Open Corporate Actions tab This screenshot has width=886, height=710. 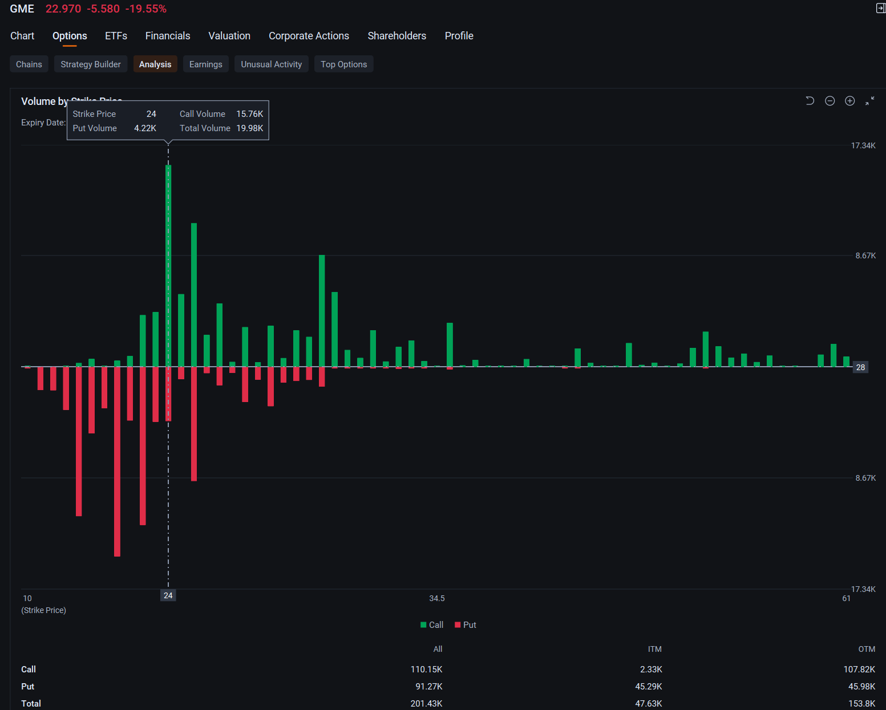[x=309, y=36]
